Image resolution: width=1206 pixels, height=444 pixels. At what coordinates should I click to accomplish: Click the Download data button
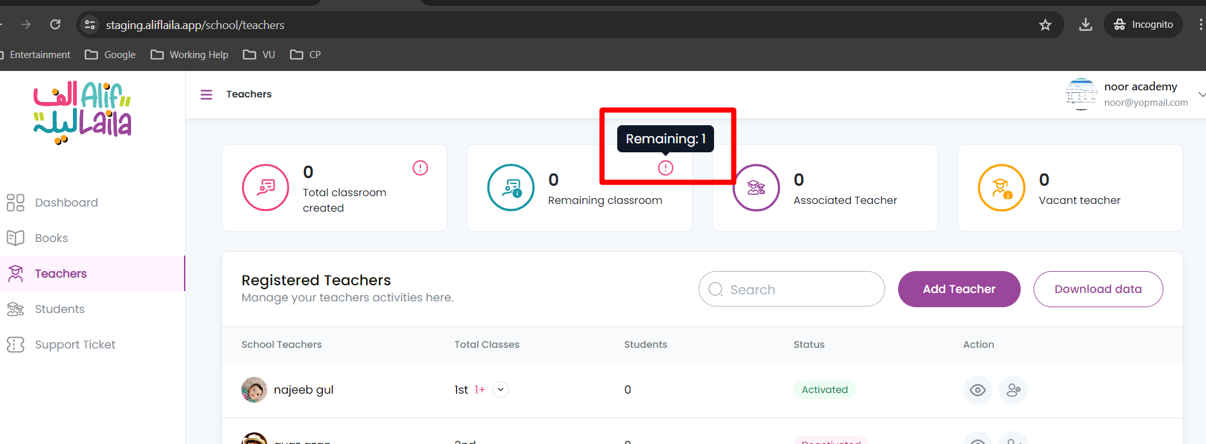click(x=1098, y=289)
